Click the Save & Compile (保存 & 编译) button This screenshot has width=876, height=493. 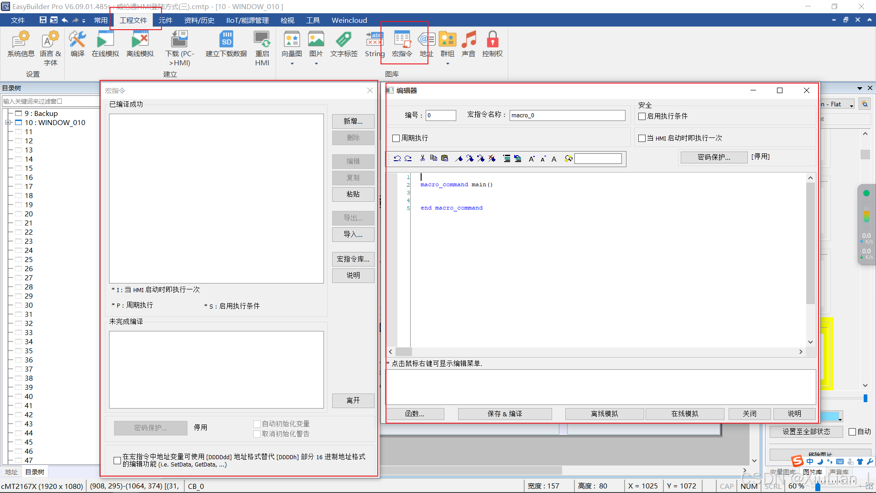pyautogui.click(x=505, y=414)
